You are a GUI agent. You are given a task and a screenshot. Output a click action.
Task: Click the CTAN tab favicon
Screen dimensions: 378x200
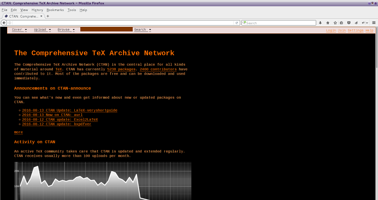point(6,16)
